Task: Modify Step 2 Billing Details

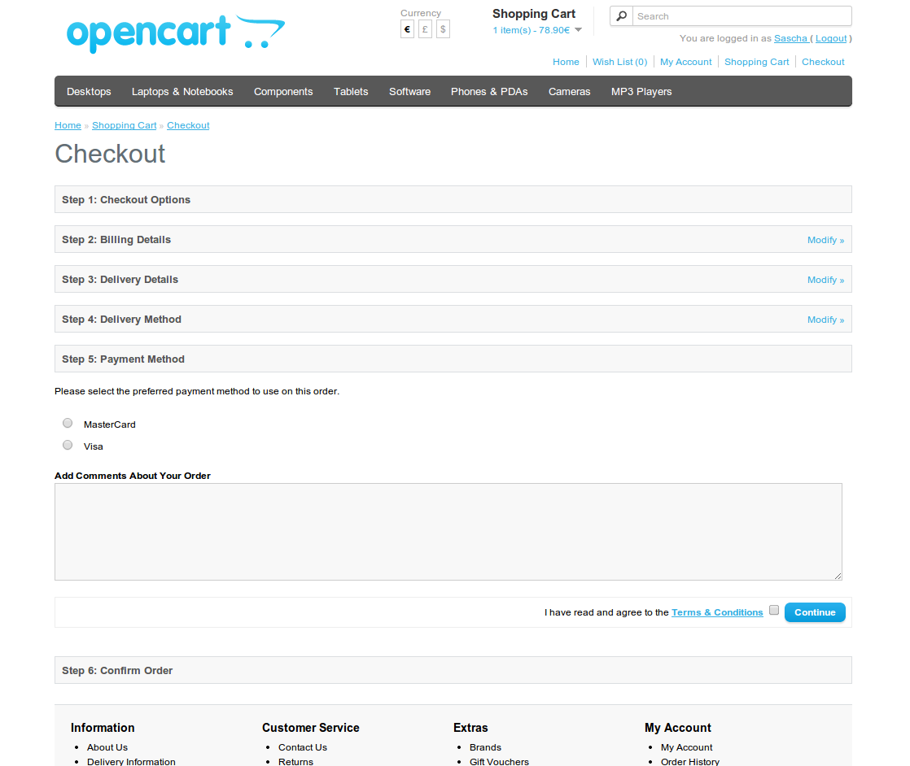Action: (825, 240)
